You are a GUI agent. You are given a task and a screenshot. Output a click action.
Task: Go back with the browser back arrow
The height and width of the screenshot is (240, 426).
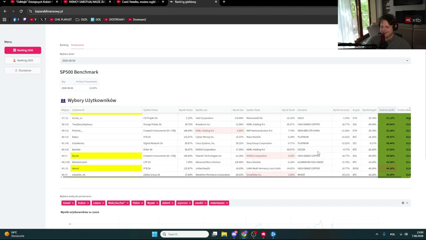[x=5, y=11]
